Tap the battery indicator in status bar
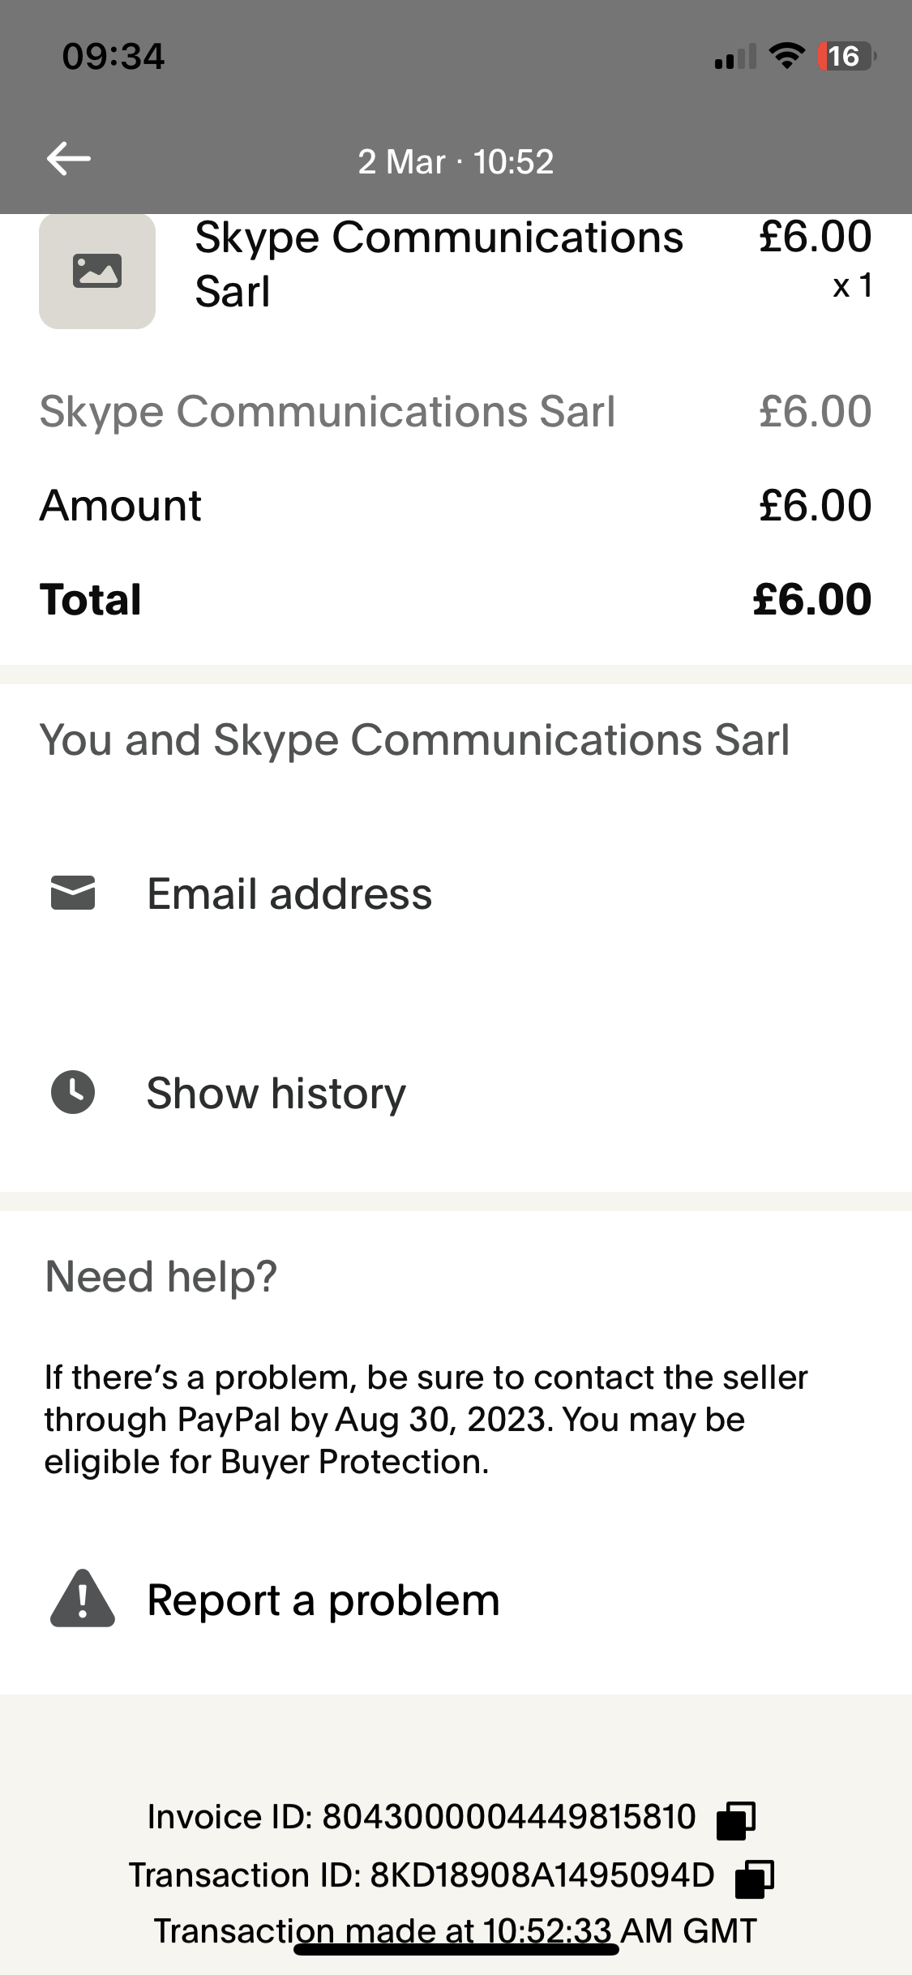The width and height of the screenshot is (912, 1975). click(846, 56)
